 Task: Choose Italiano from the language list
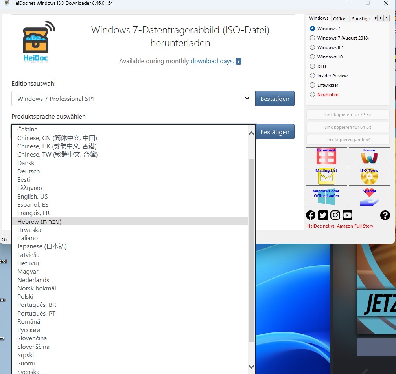coord(130,238)
